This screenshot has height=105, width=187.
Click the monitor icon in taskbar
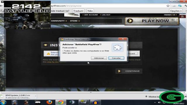(84, 102)
